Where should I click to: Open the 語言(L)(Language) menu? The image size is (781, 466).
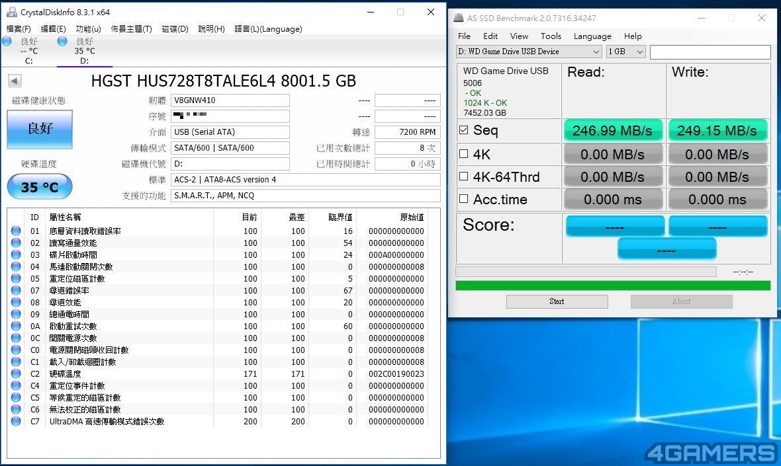click(x=268, y=29)
